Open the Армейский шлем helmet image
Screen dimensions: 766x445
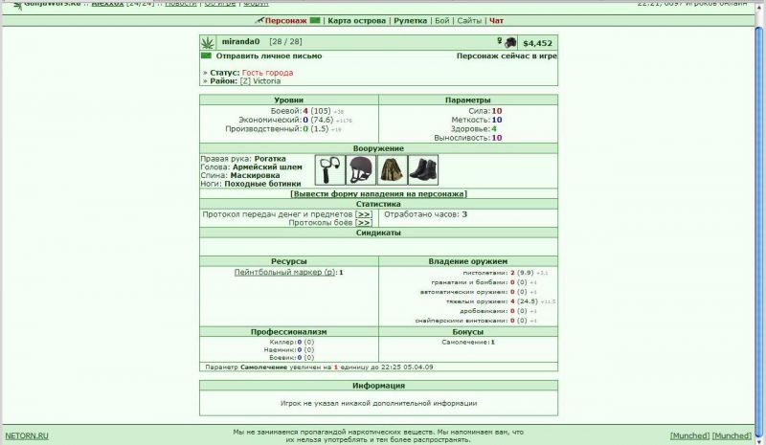[361, 170]
